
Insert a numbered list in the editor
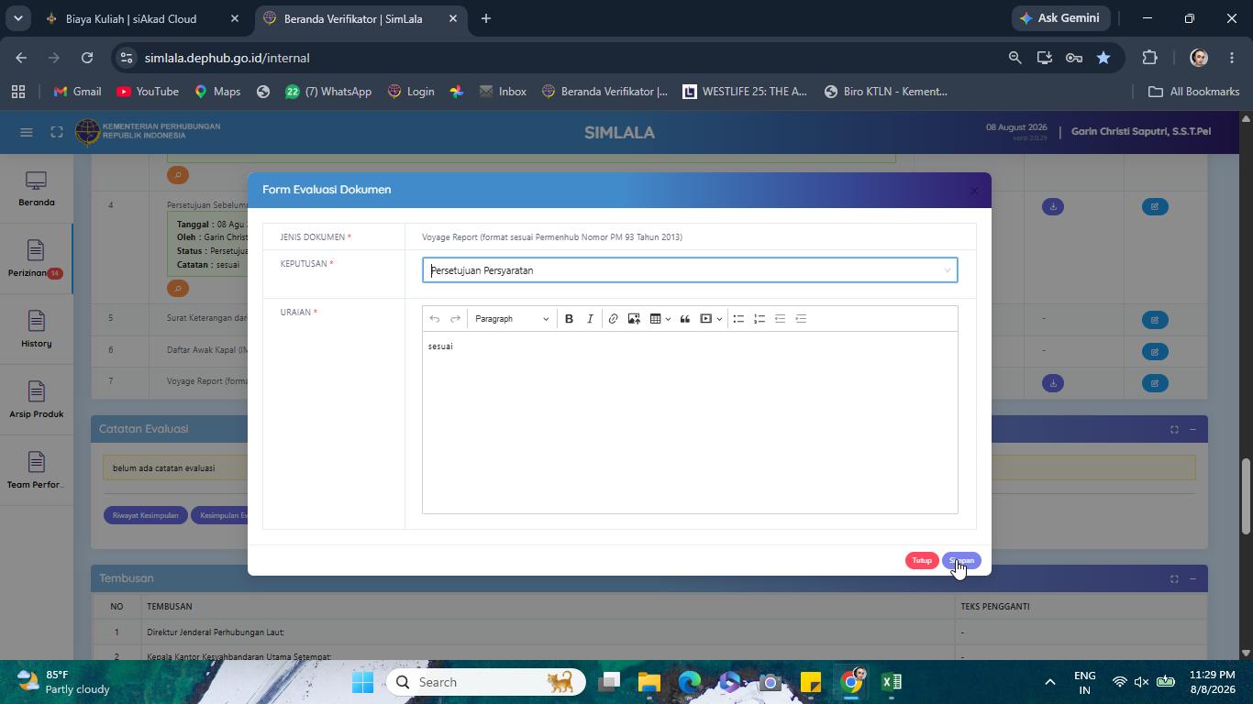(x=760, y=319)
